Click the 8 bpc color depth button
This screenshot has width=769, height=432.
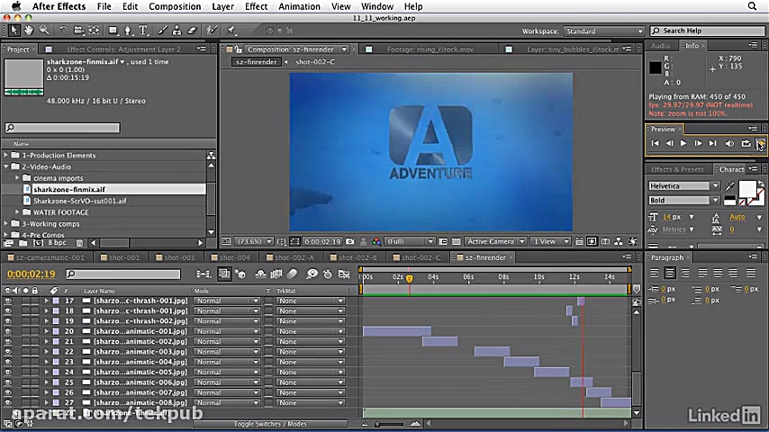[57, 243]
